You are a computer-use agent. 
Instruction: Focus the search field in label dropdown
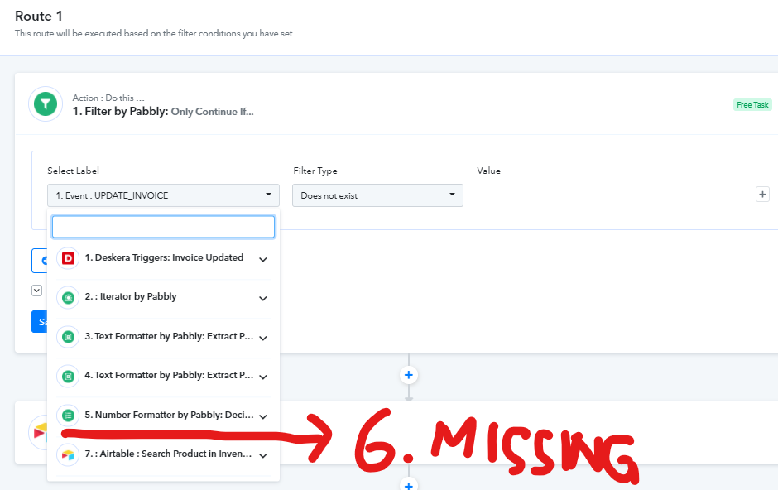click(x=163, y=227)
